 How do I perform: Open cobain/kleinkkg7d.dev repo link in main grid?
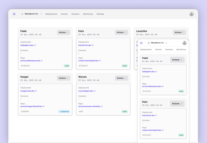point(89,61)
